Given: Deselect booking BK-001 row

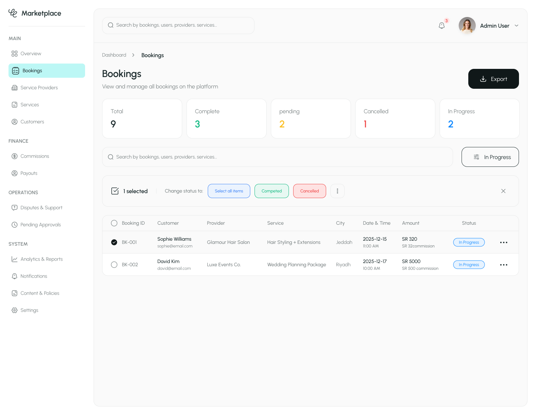Looking at the screenshot, I should pyautogui.click(x=114, y=242).
